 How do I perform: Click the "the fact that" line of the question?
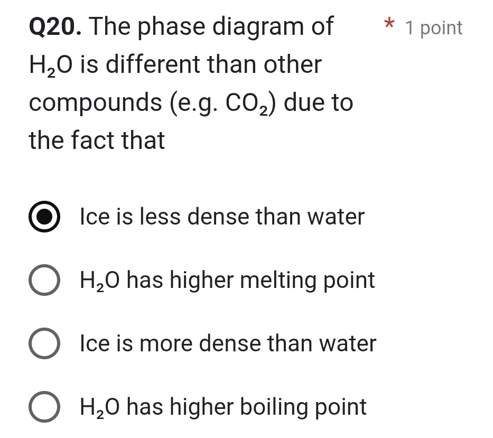[97, 141]
